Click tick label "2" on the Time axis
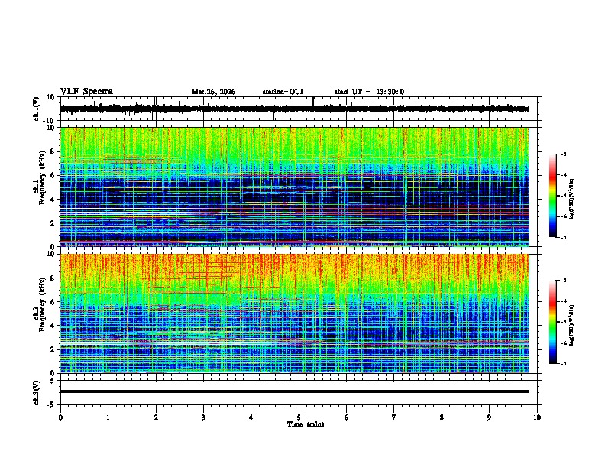The height and width of the screenshot is (468, 605). click(156, 418)
